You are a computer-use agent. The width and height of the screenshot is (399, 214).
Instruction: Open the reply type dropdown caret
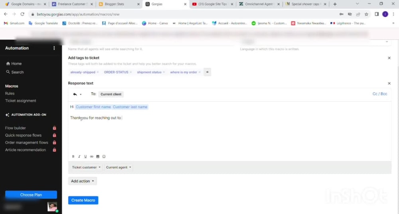(81, 94)
